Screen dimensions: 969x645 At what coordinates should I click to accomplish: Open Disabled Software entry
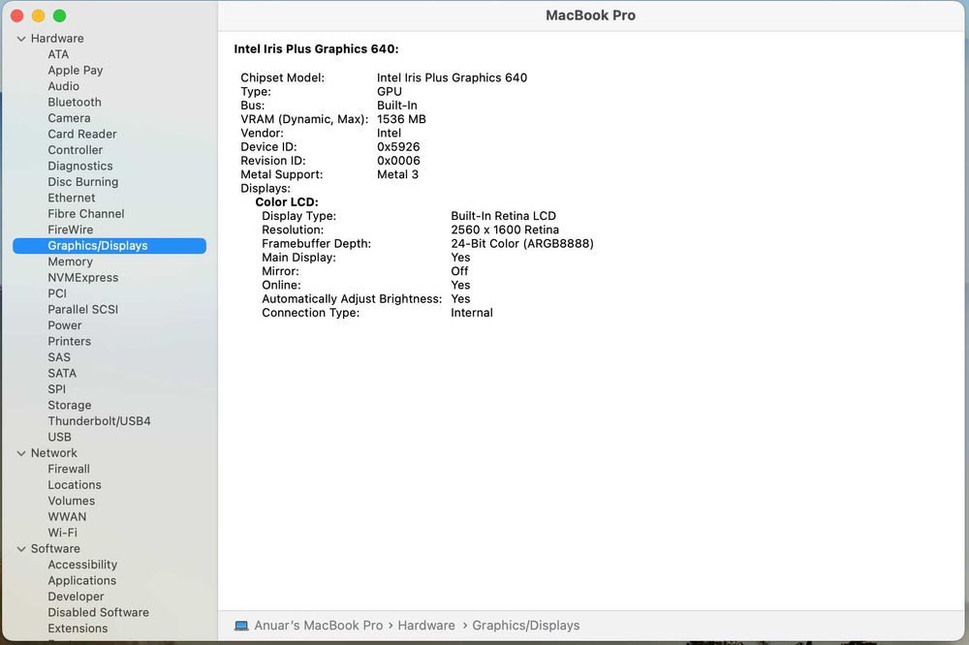click(x=98, y=613)
